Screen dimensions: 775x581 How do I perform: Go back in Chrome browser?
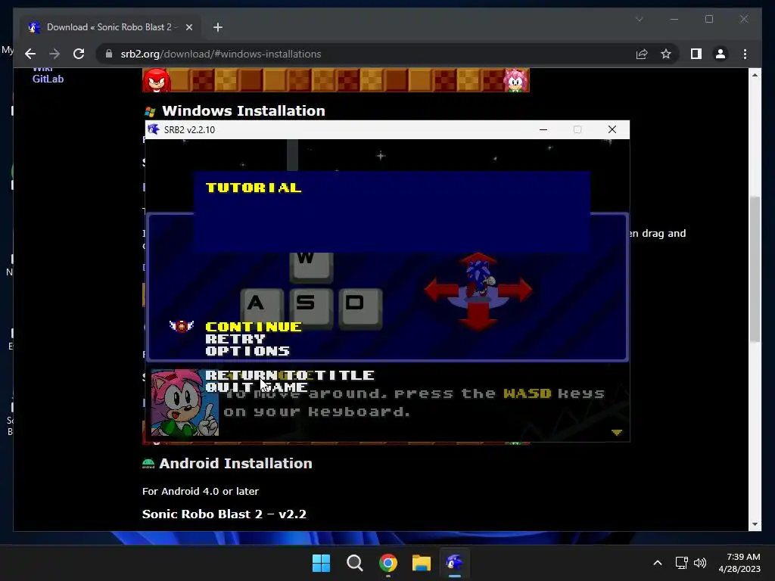30,54
